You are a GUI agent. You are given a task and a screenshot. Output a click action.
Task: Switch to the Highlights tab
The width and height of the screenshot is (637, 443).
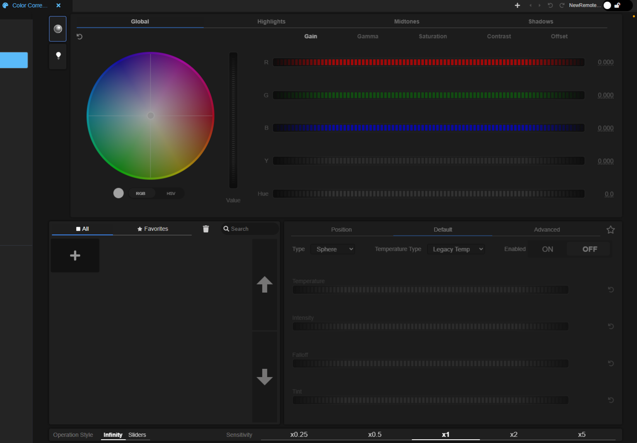tap(271, 21)
